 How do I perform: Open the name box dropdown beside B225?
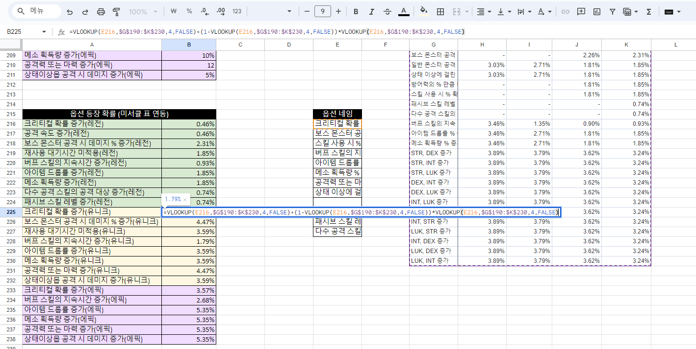click(x=44, y=32)
